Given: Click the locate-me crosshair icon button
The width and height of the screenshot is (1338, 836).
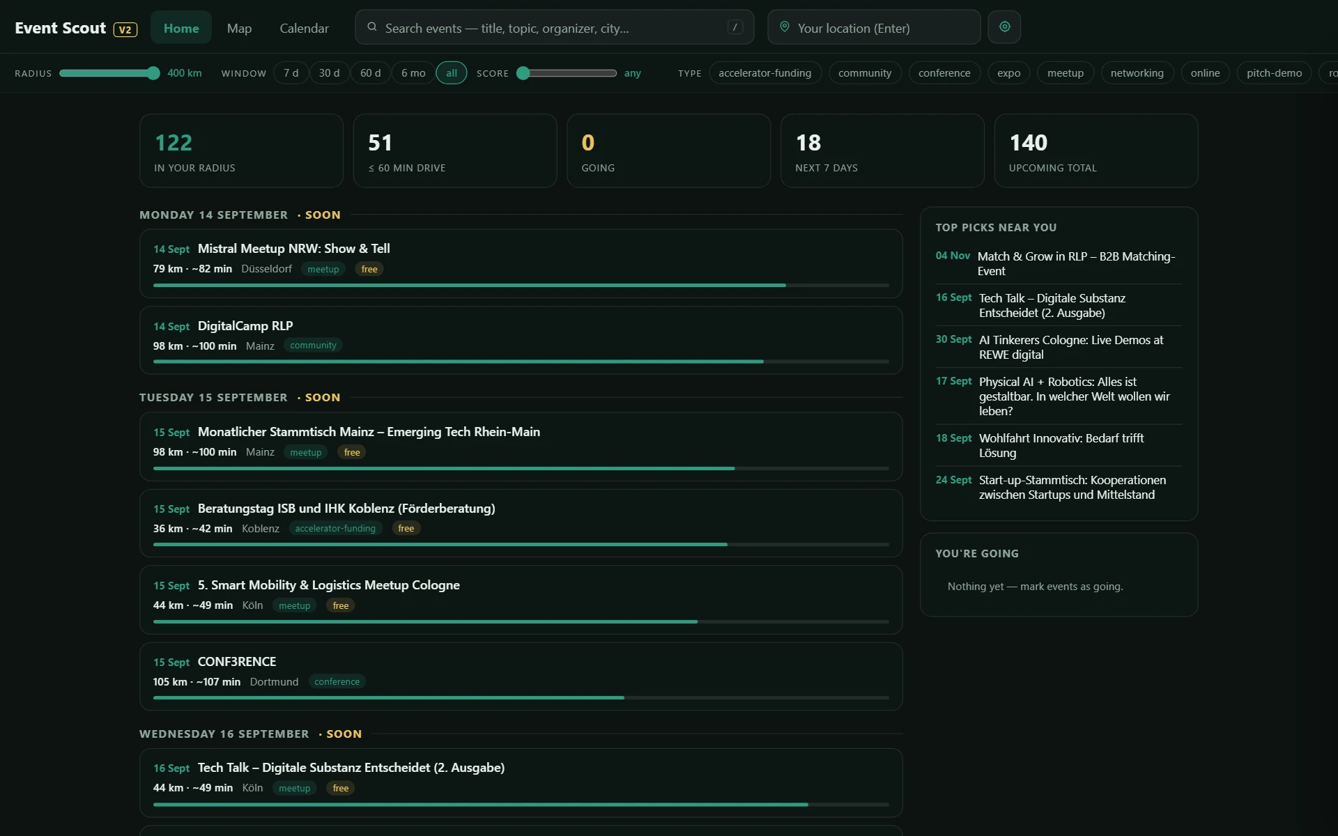Looking at the screenshot, I should tap(1004, 27).
